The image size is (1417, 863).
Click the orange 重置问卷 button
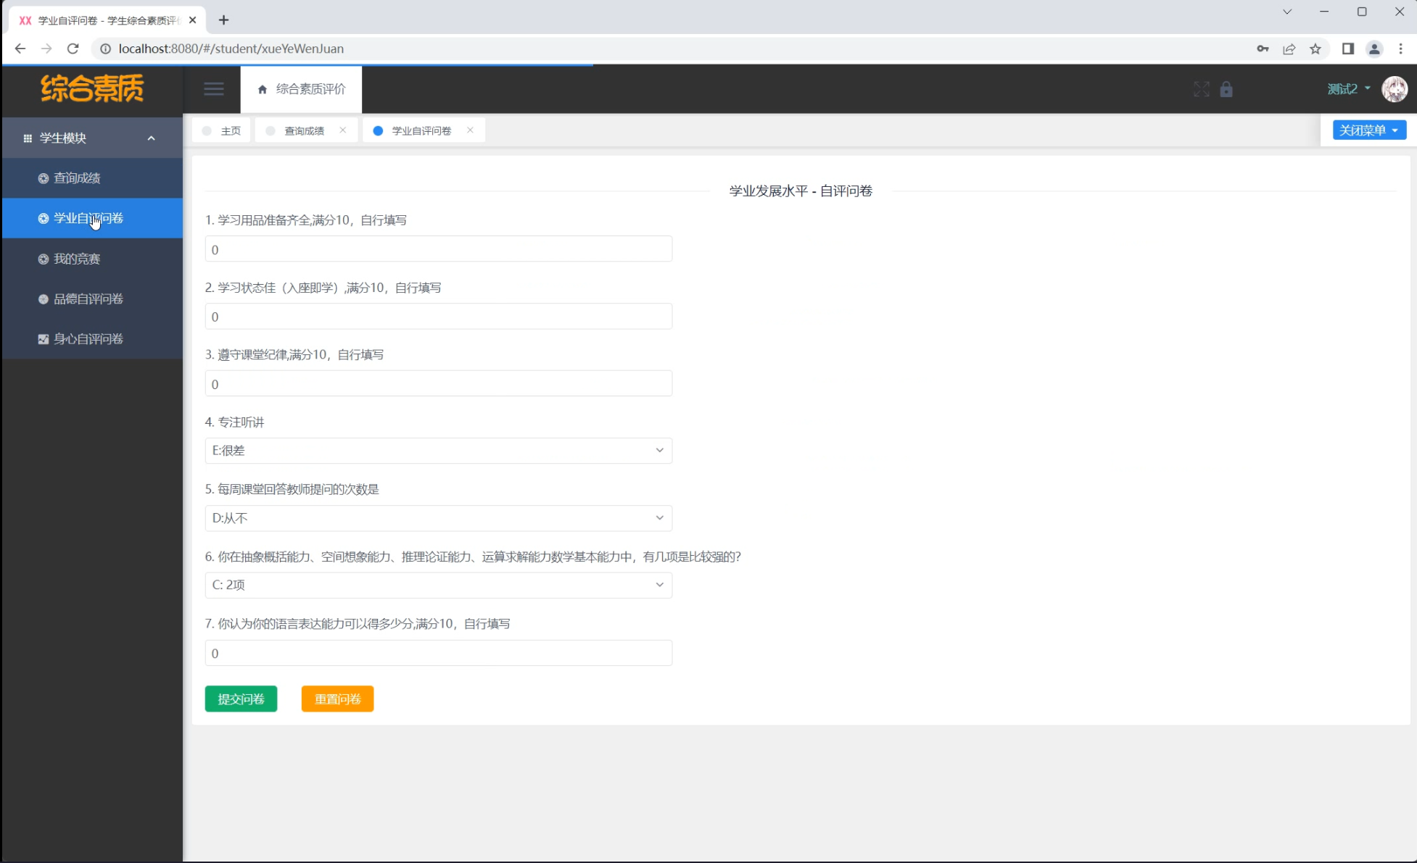coord(337,699)
